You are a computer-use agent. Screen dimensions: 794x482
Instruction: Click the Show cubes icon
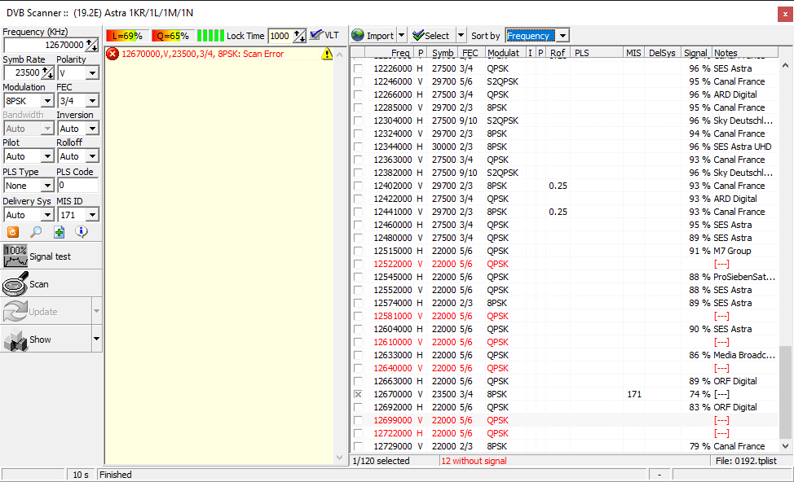[15, 340]
